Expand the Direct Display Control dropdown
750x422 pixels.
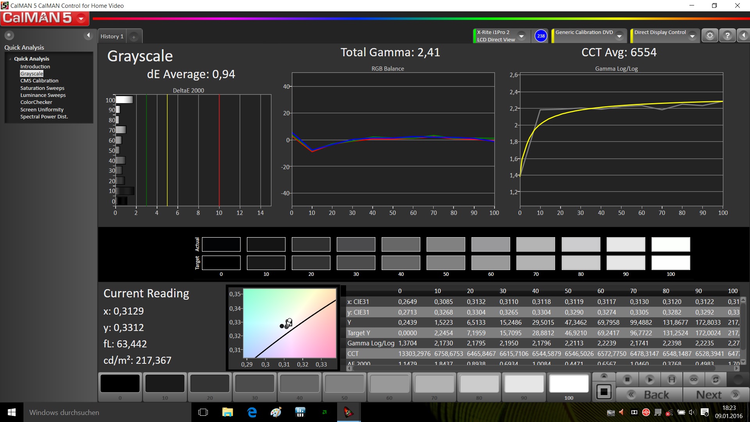pyautogui.click(x=692, y=36)
